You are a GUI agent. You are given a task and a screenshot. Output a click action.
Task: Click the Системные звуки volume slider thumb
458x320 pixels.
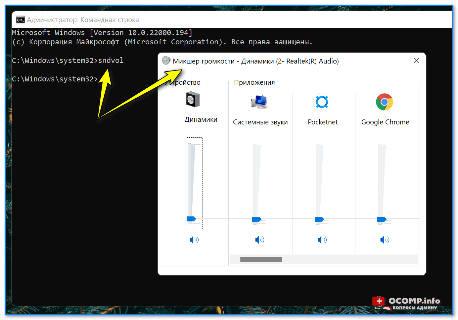(257, 219)
